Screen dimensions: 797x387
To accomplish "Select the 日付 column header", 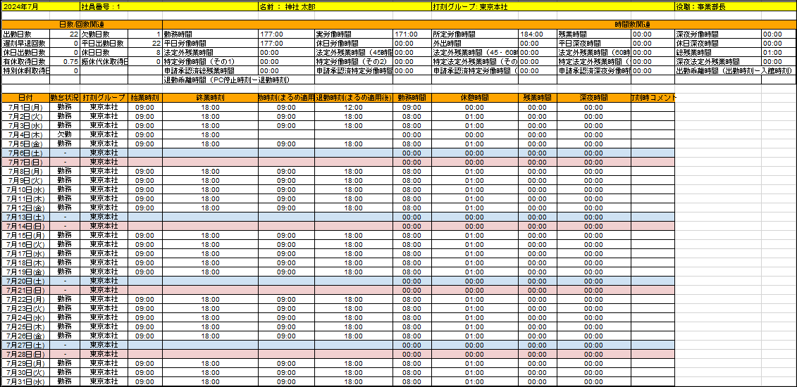I will pos(25,98).
